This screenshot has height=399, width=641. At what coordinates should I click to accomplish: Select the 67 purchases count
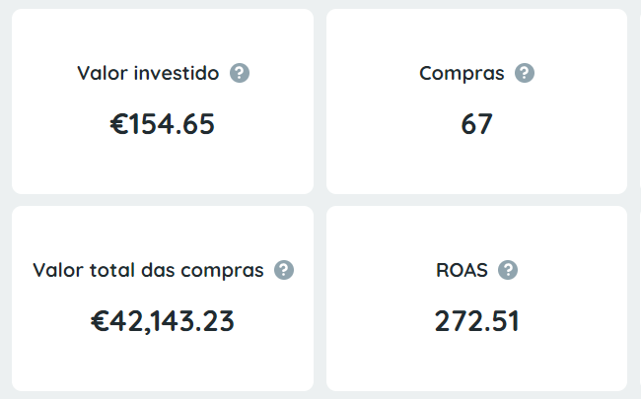tap(476, 124)
